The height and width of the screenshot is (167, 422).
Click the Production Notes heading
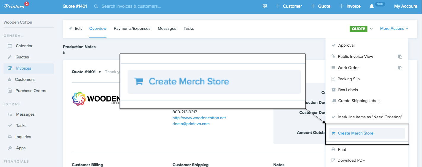(79, 47)
